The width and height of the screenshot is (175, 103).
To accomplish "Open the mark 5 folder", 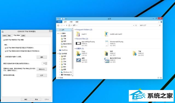I will click(81, 34).
